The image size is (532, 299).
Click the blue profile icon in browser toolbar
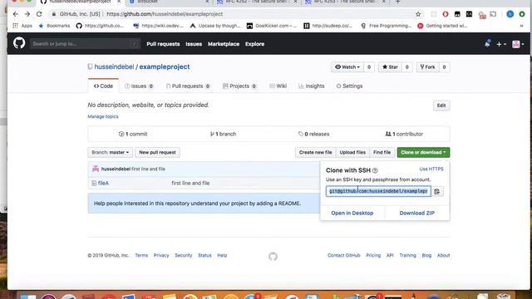click(x=510, y=14)
